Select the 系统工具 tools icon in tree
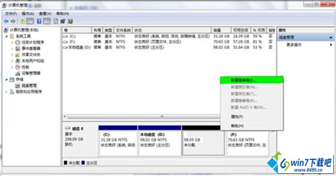 click(12, 36)
